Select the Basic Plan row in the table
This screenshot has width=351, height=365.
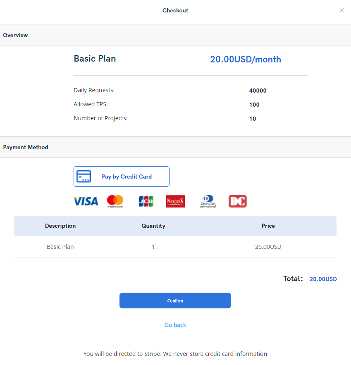60,247
